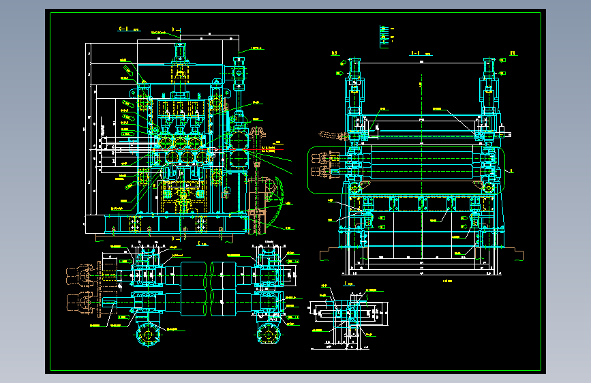Click the B-B section view title

pyautogui.click(x=421, y=54)
